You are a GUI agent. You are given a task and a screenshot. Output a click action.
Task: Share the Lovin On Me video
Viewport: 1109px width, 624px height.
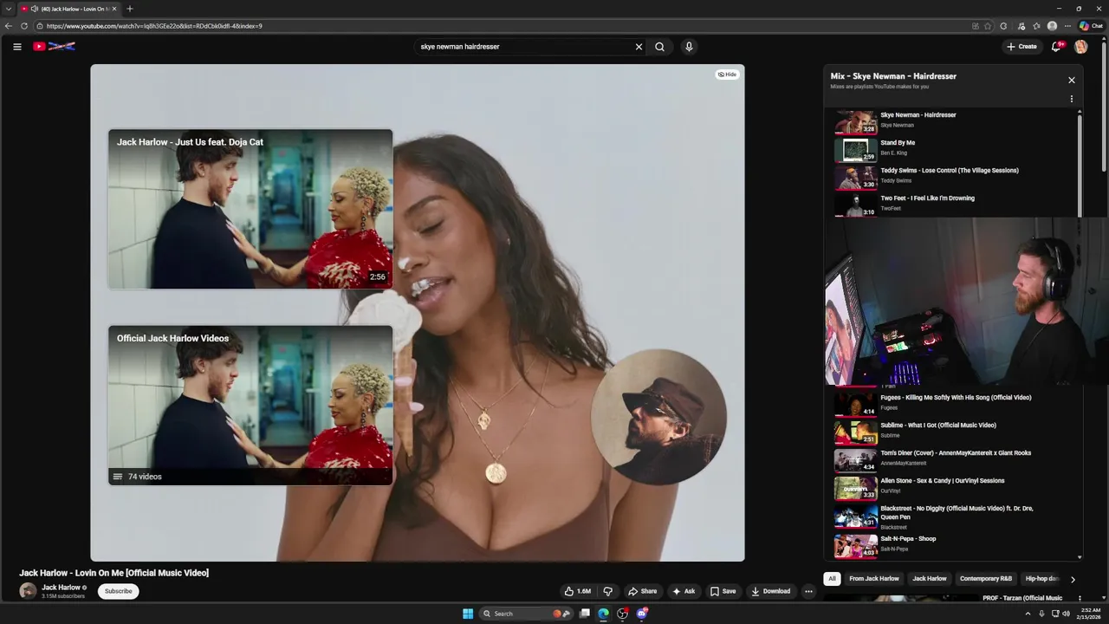[642, 591]
